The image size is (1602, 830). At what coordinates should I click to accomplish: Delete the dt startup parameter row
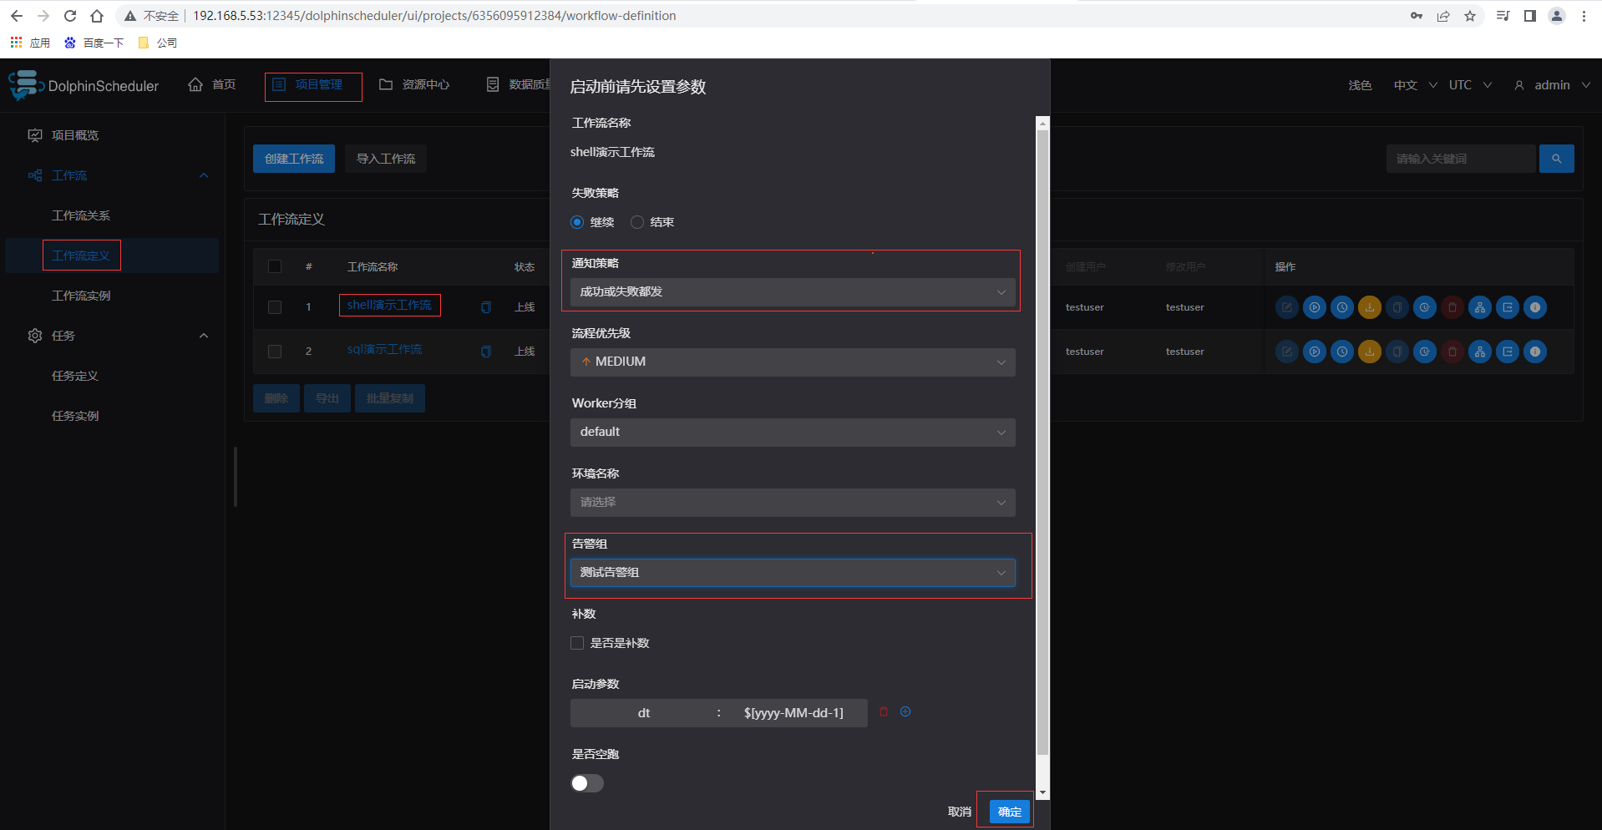coord(884,712)
